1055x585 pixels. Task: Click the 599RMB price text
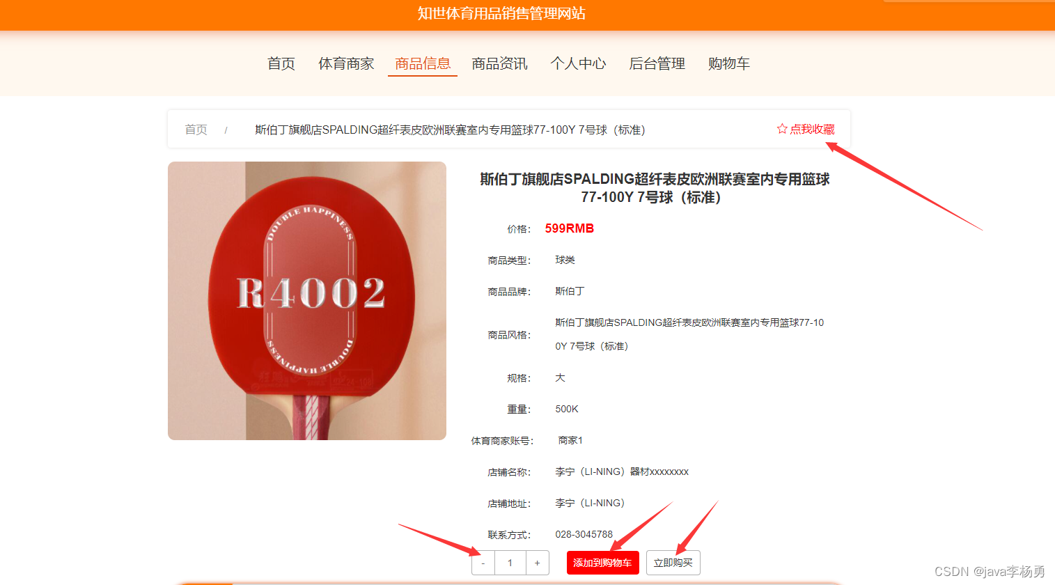pyautogui.click(x=569, y=228)
